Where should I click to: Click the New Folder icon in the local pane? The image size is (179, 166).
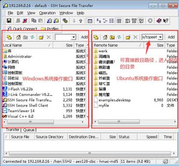pos(41,37)
